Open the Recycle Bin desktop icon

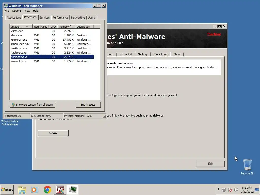pos(247,167)
